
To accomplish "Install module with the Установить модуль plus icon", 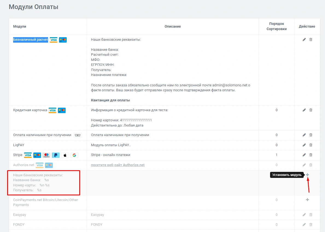I will coord(308,175).
